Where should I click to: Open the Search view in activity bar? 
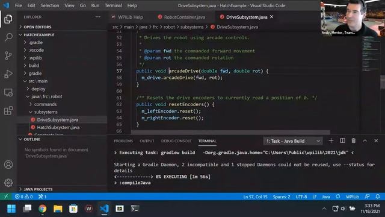pos(8,37)
